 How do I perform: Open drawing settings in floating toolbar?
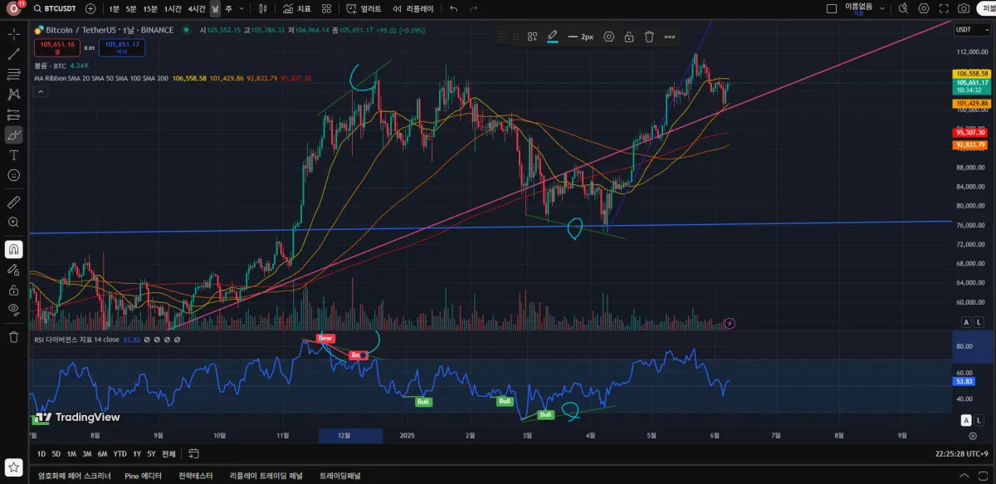(x=608, y=37)
